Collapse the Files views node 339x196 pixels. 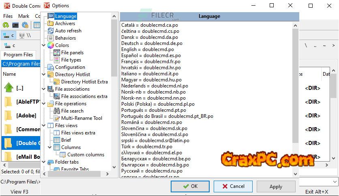click(44, 126)
